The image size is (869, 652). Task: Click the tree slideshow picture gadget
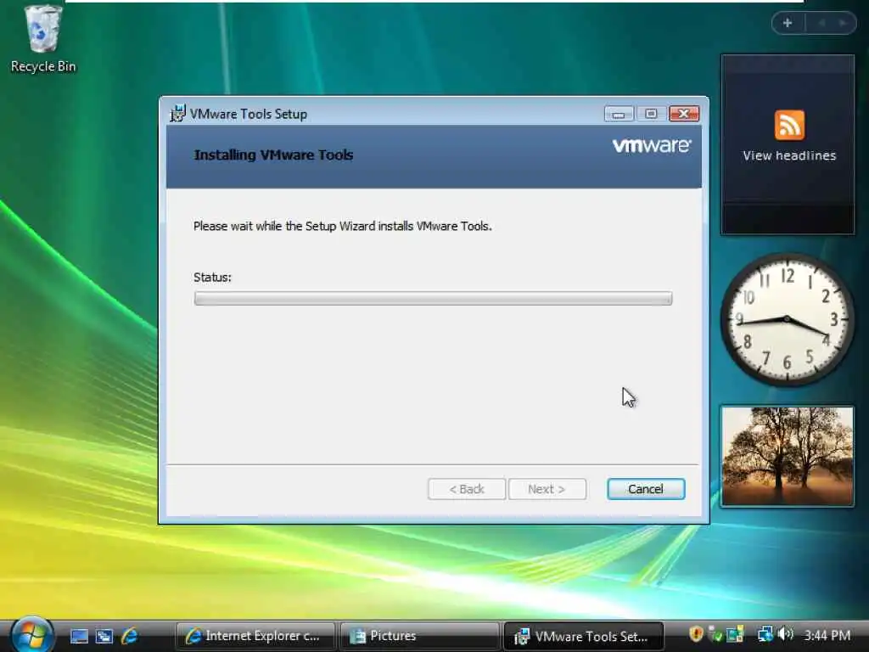point(787,456)
